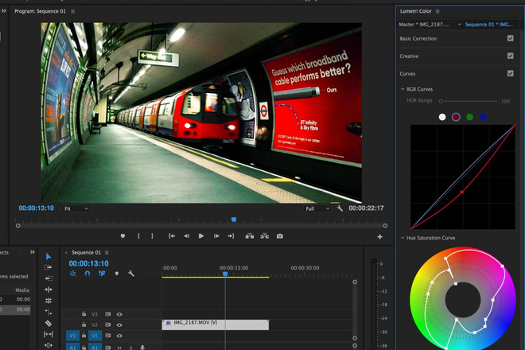
Task: Click the HDR Range slider handle
Action: point(441,101)
